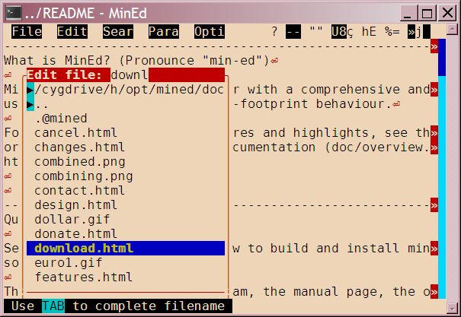Click the terminal scrollbar down arrow
Screen dimensions: 461x317
tap(452, 308)
